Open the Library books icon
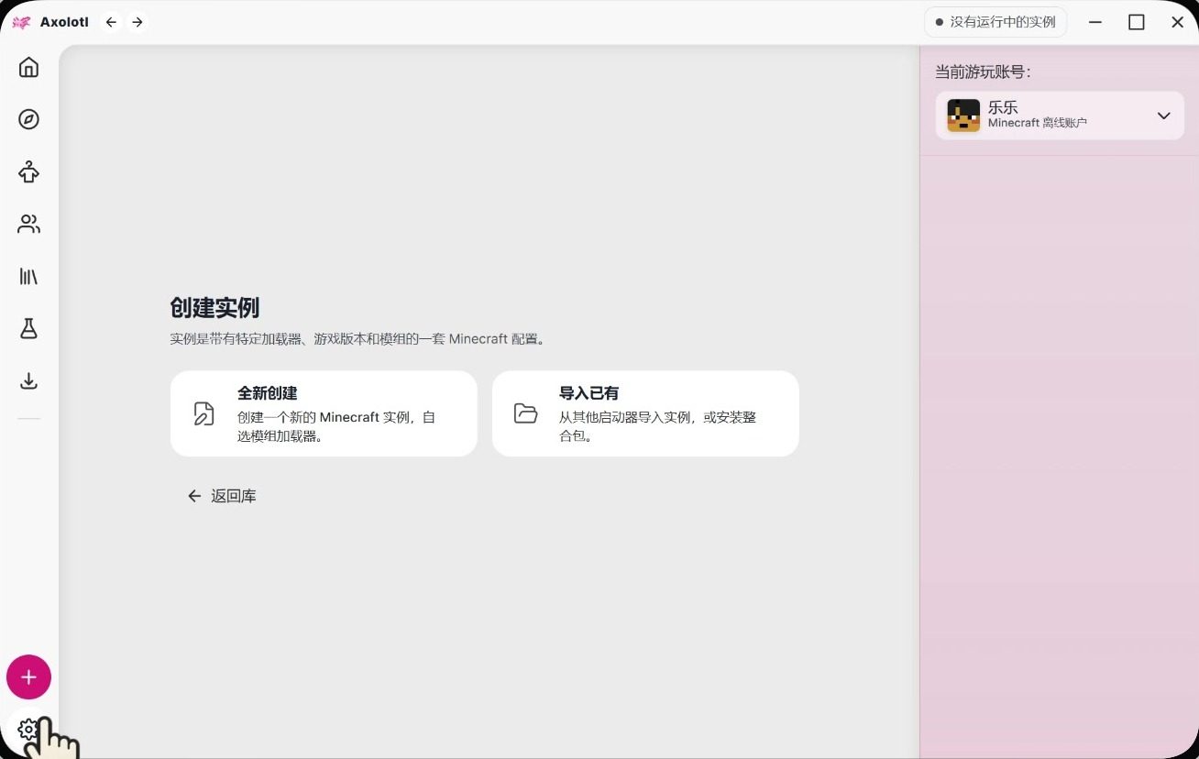Screen dimensions: 1199x759 pyautogui.click(x=28, y=276)
